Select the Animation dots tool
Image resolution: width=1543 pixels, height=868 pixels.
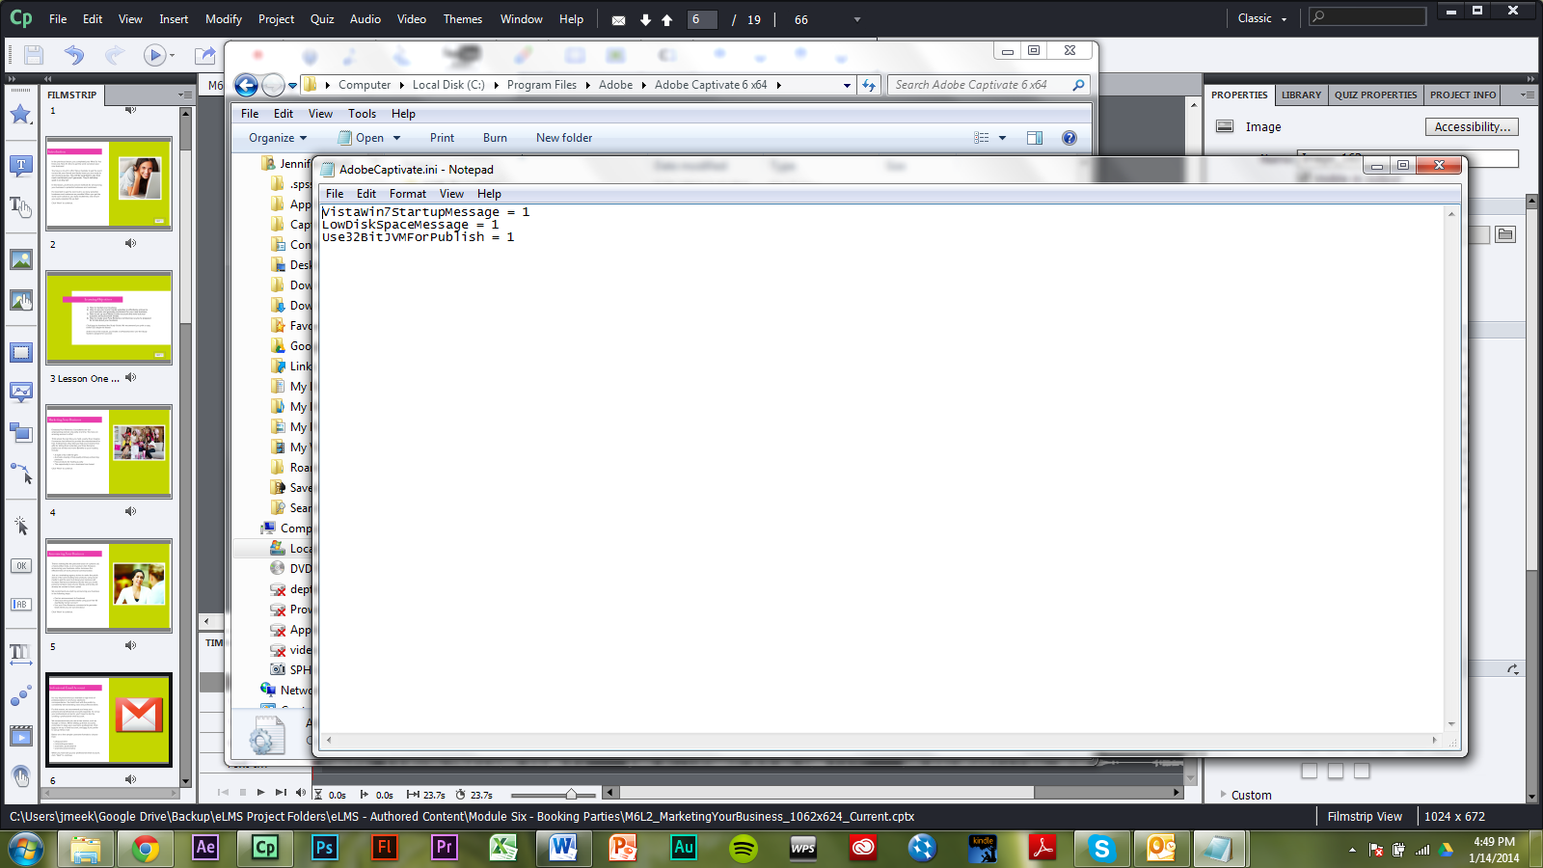[x=21, y=695]
